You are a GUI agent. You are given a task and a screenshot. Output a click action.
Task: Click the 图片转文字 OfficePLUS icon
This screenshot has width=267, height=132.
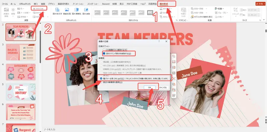click(57, 10)
